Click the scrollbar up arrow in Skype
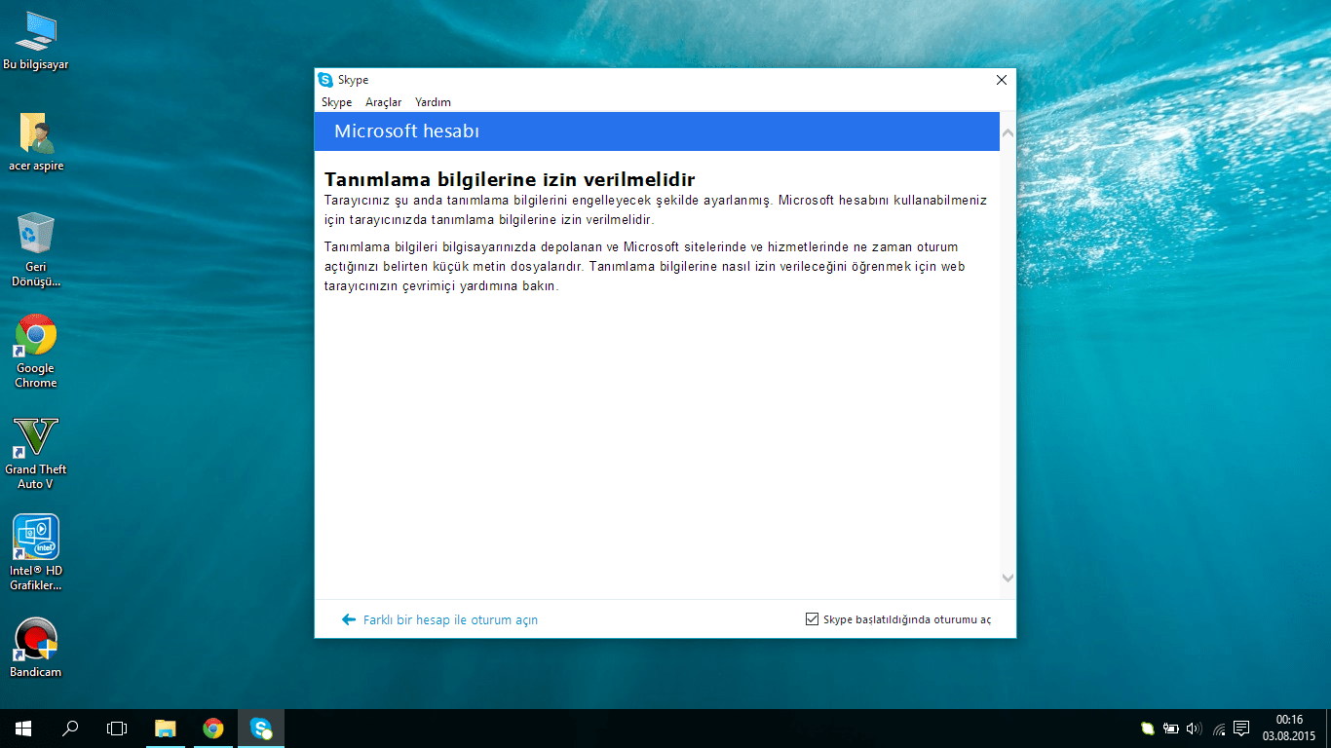1331x748 pixels. pos(1008,132)
